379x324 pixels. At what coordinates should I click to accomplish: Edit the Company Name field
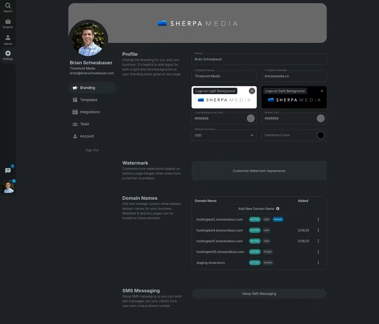click(x=224, y=76)
